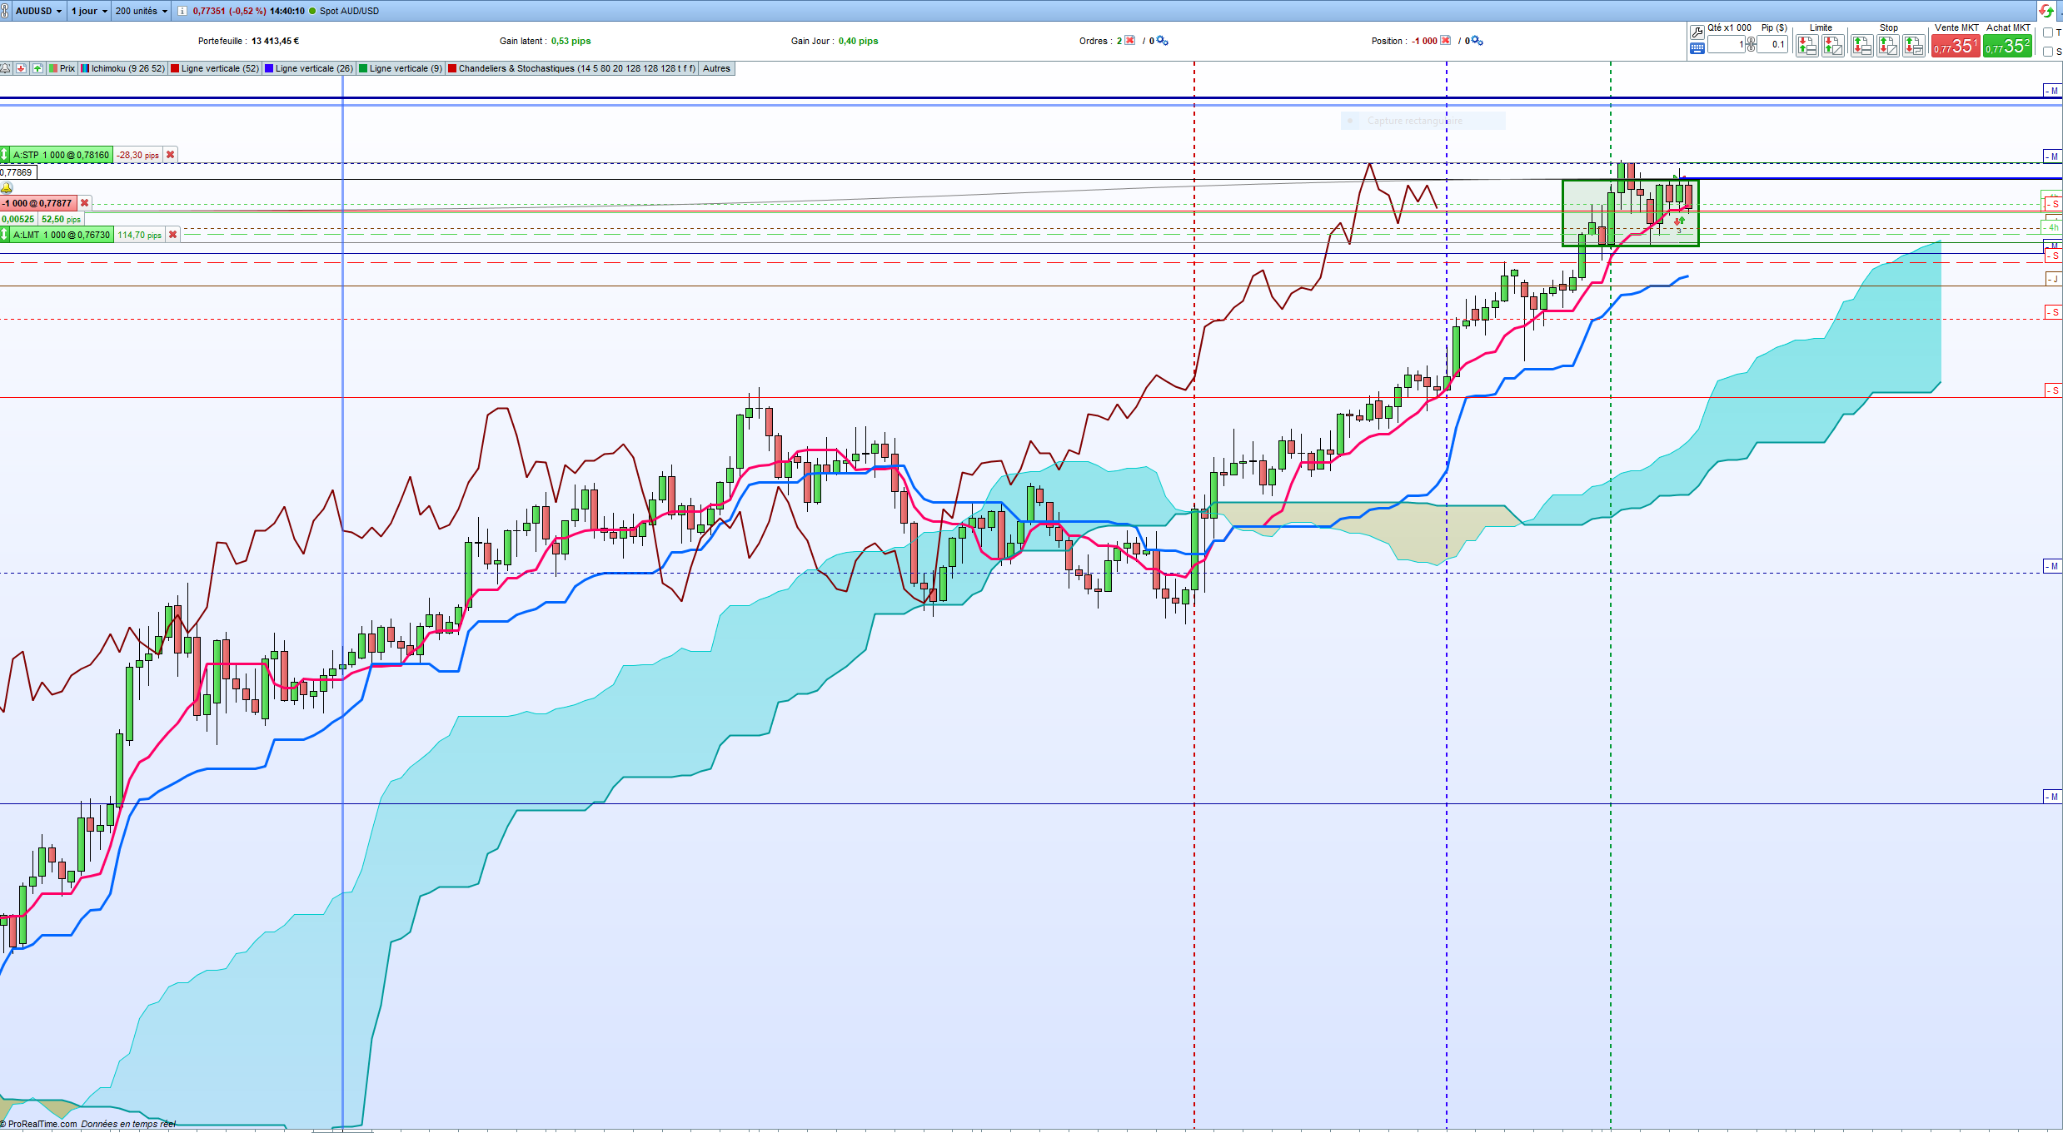The image size is (2063, 1133).
Task: Select the Ichimoku (9 26 52) indicator tab
Action: (x=123, y=68)
